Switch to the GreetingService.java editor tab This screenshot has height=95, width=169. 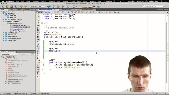click(x=87, y=10)
